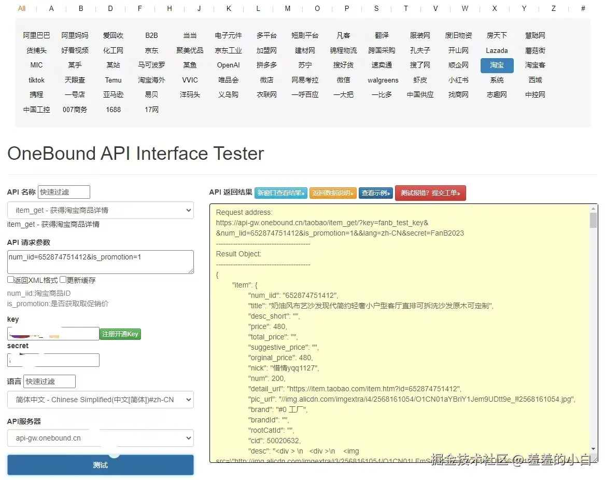This screenshot has height=480, width=605.
Task: Open the Lazada platform
Action: pyautogui.click(x=497, y=50)
